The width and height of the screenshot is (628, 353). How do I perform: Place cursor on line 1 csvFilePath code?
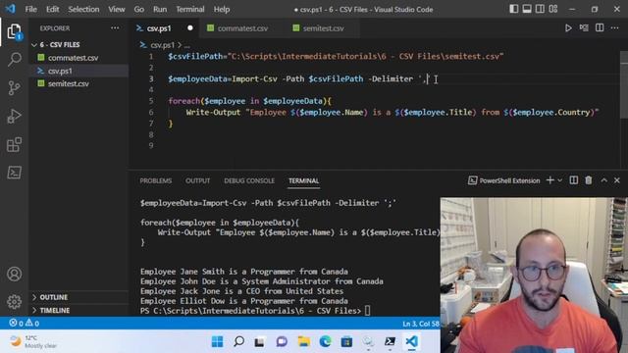pos(336,57)
